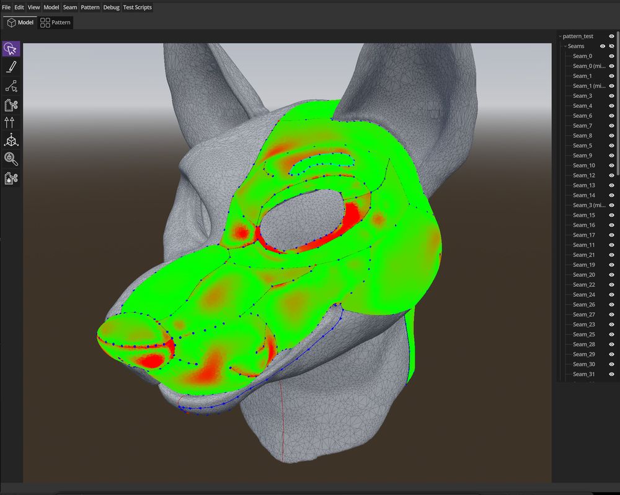This screenshot has height=495, width=620.
Task: Select the pattern piece scissors tool
Action: (x=11, y=105)
